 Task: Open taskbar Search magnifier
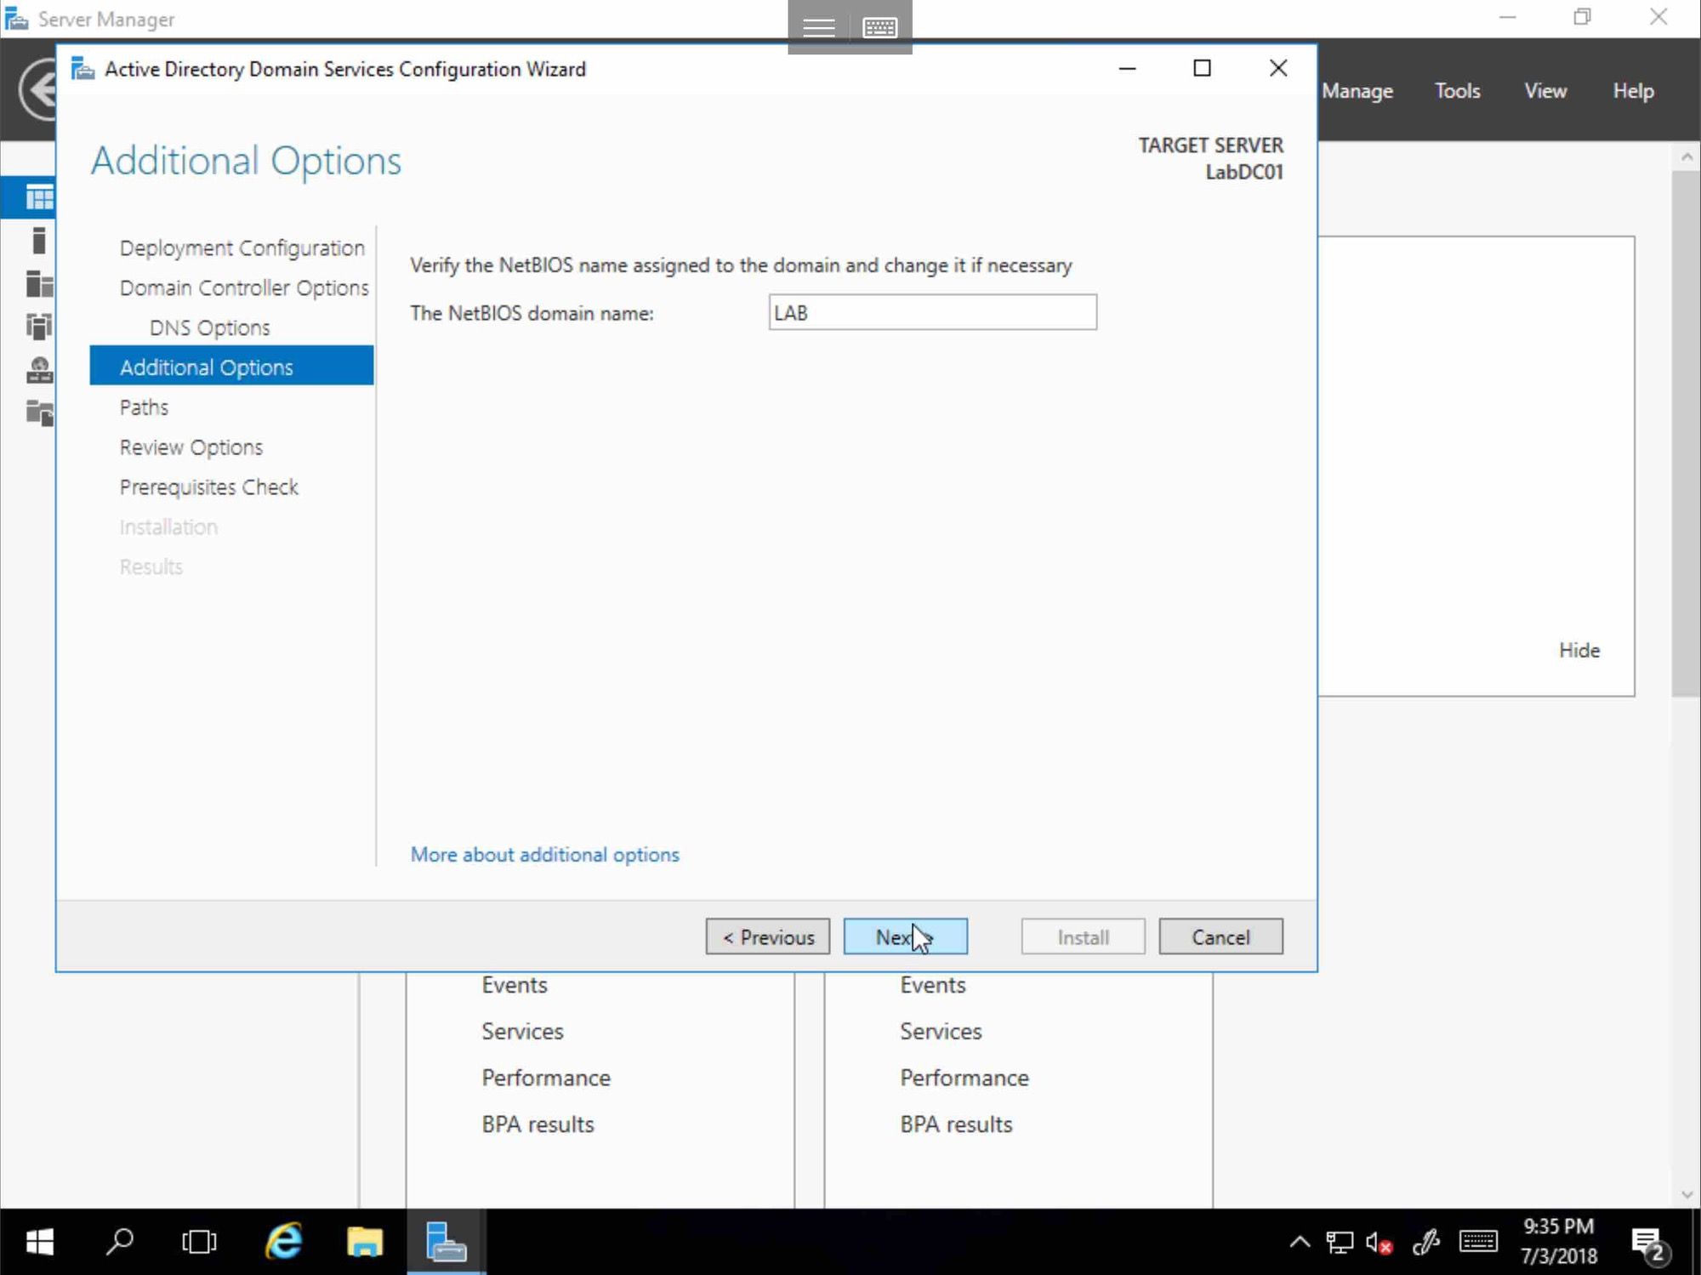point(120,1243)
